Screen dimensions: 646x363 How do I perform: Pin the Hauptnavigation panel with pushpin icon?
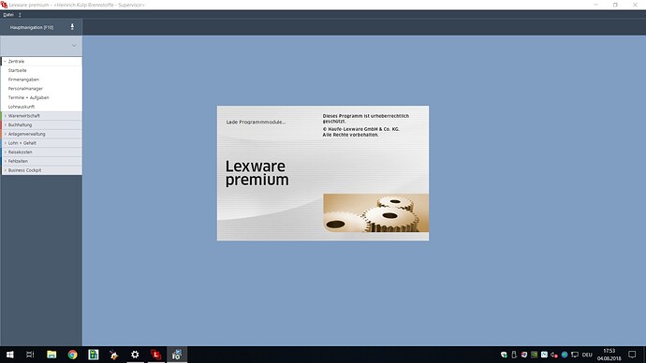coord(72,27)
